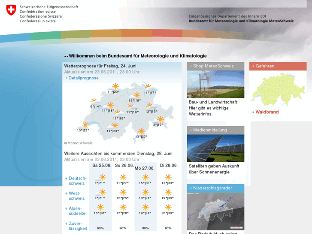The image size is (312, 234).
Task: Click the 80% reliability value for Tuesday
Action: [x=168, y=228]
